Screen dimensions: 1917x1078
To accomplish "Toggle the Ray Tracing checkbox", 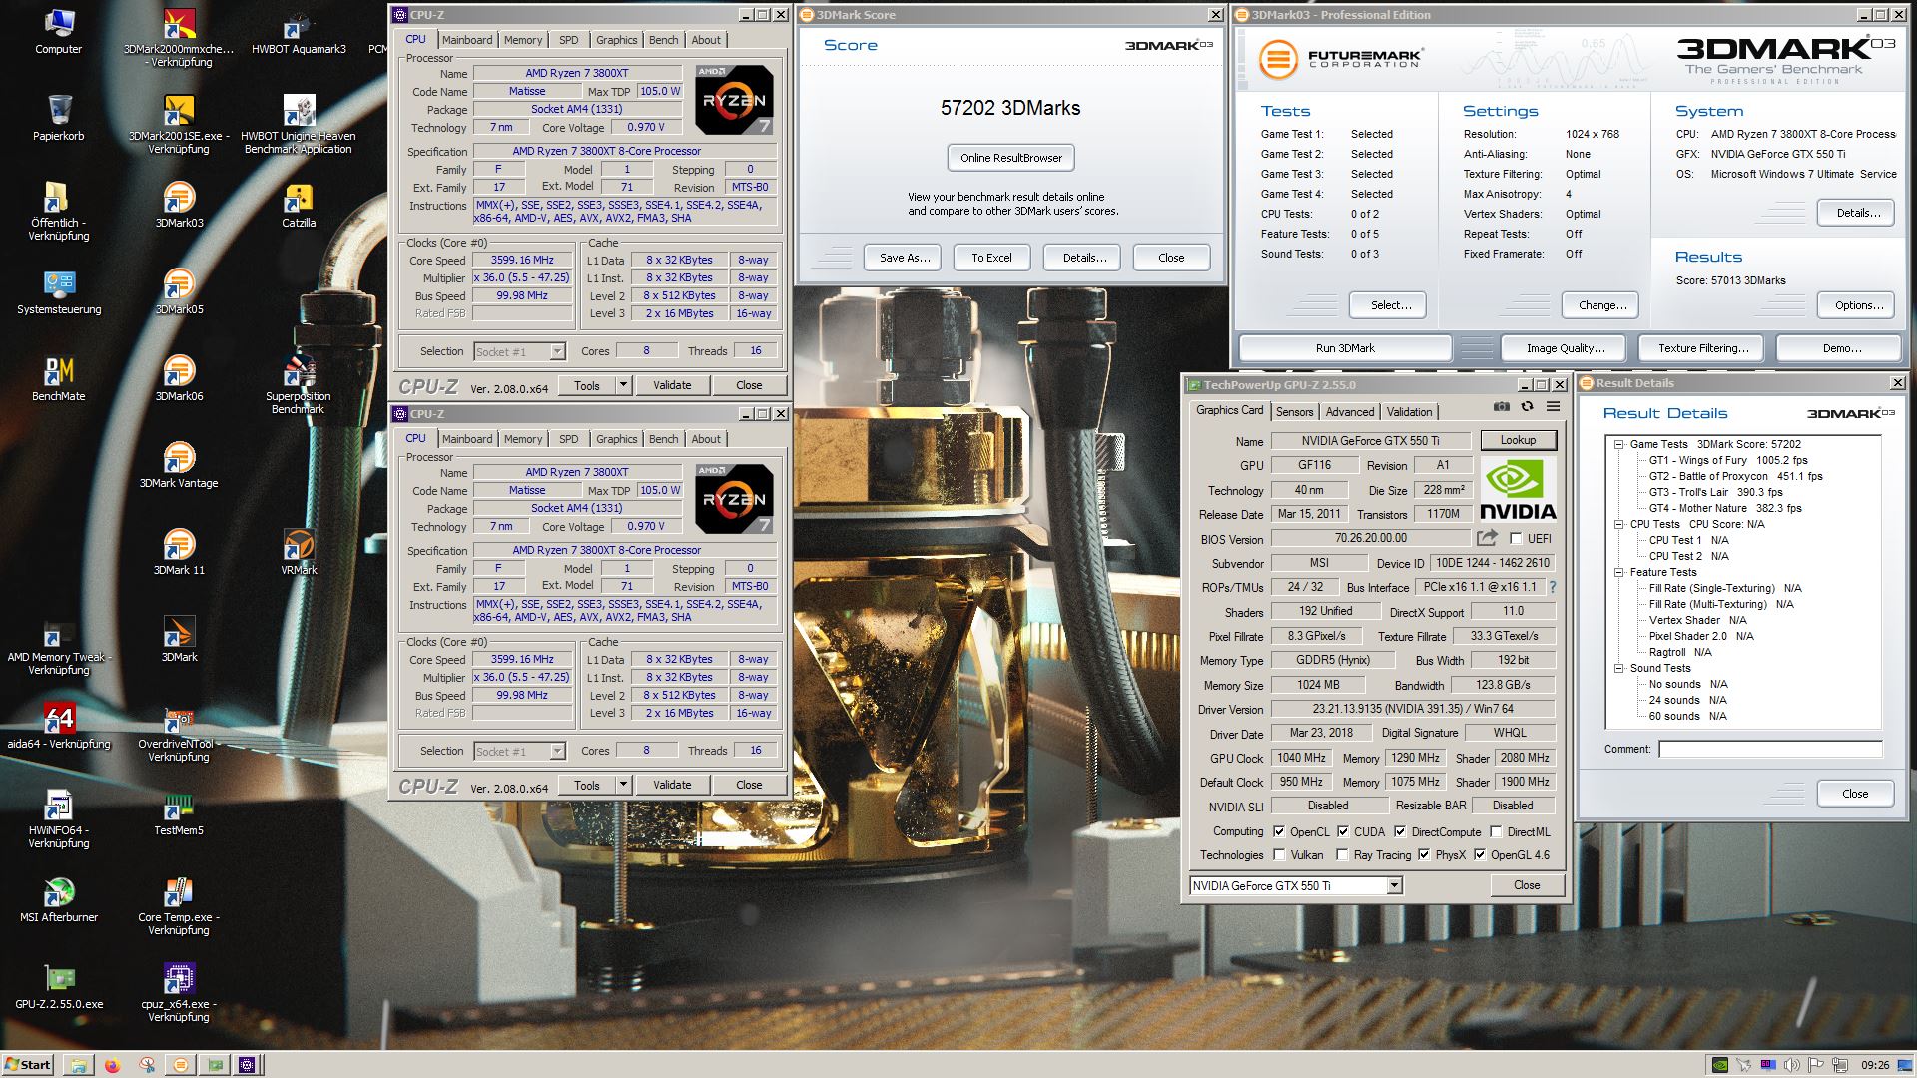I will click(1343, 855).
